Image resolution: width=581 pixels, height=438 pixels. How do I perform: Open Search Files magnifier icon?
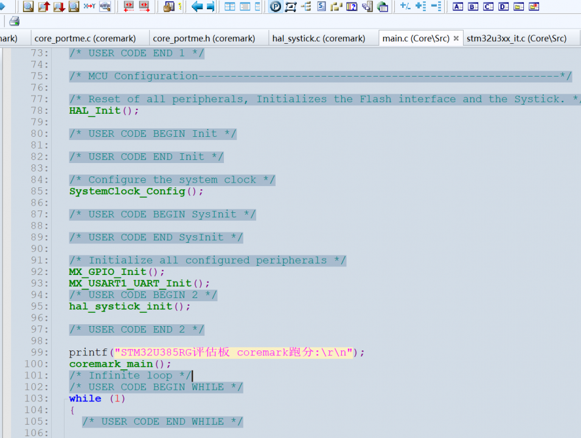74,6
